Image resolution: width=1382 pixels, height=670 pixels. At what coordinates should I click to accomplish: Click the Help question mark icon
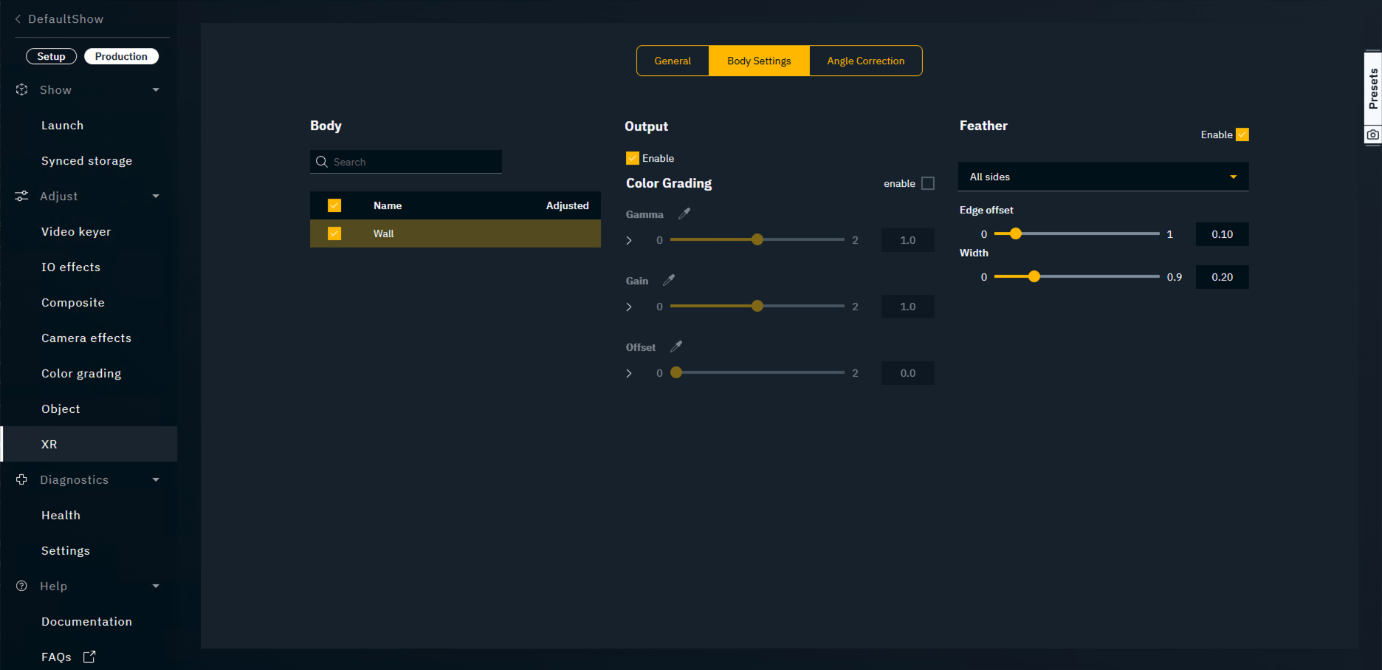click(22, 586)
